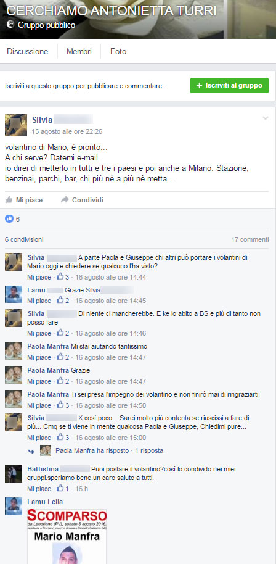The image size is (276, 564).
Task: Open post timestamp 15 agosto alle 22:26
Action: 67,131
